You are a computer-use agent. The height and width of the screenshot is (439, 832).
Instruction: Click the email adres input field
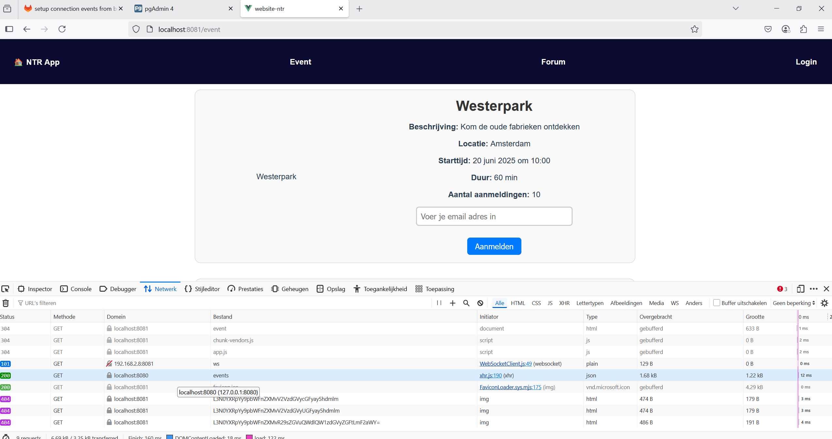(494, 216)
